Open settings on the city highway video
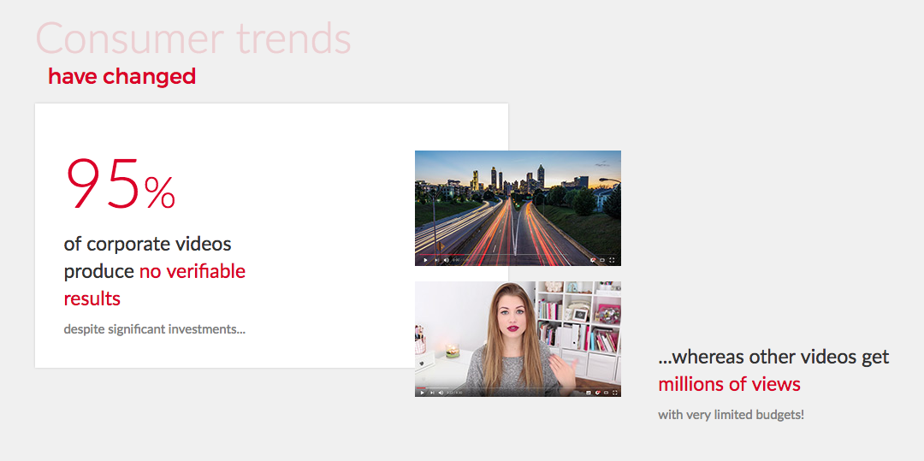 (x=593, y=260)
